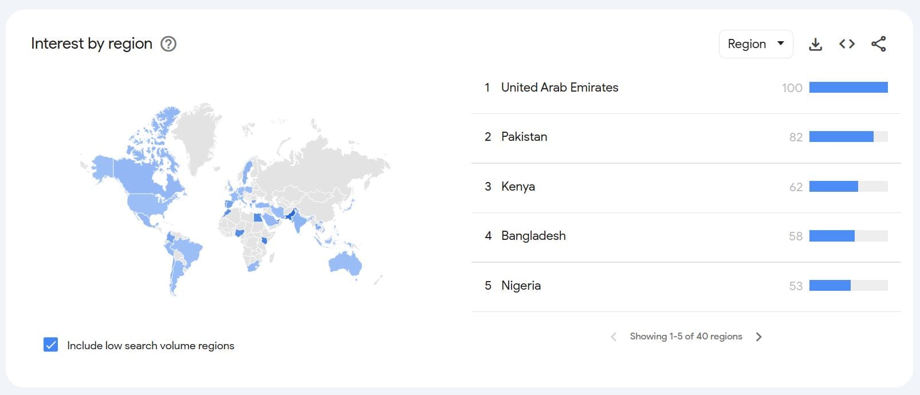Click the Interest by region heading
This screenshot has height=395, width=920.
(92, 44)
